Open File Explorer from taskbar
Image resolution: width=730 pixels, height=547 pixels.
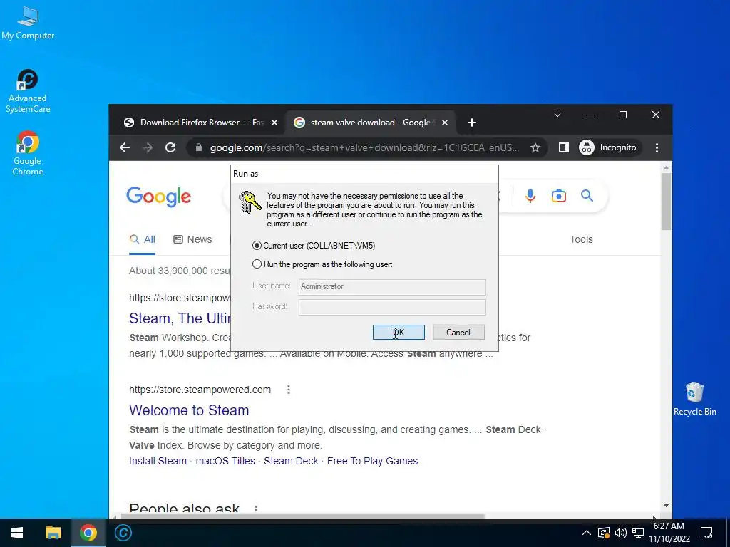tap(53, 533)
